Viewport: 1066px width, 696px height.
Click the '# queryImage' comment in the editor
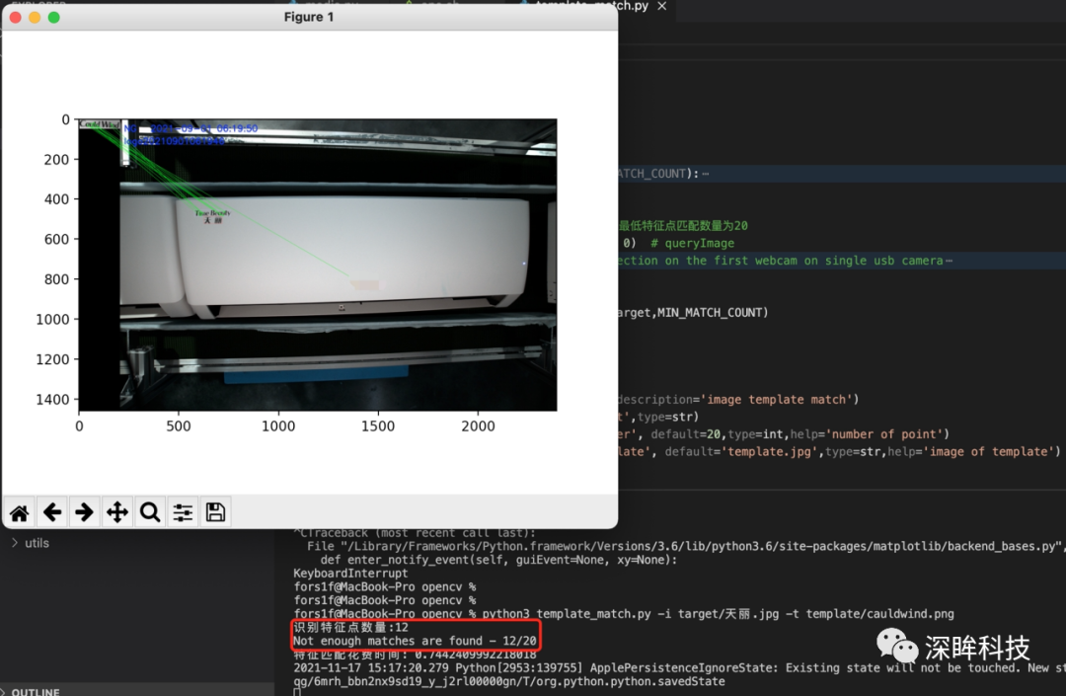tap(692, 243)
